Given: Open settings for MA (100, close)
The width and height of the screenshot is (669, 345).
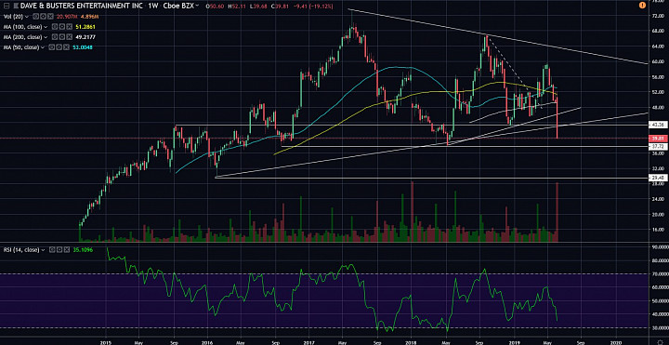Looking at the screenshot, I should point(62,26).
